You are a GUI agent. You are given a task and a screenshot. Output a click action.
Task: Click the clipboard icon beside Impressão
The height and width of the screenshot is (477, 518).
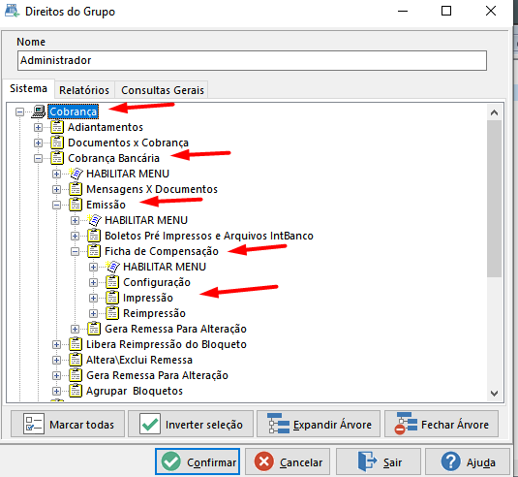(x=112, y=298)
